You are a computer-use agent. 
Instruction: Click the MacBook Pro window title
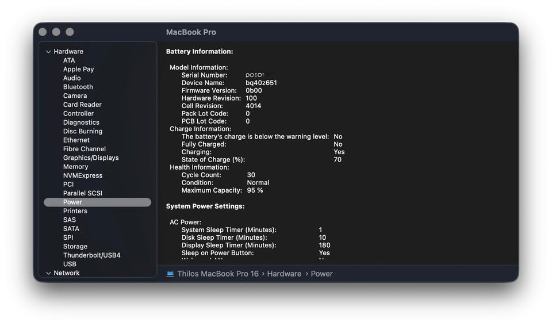point(191,32)
